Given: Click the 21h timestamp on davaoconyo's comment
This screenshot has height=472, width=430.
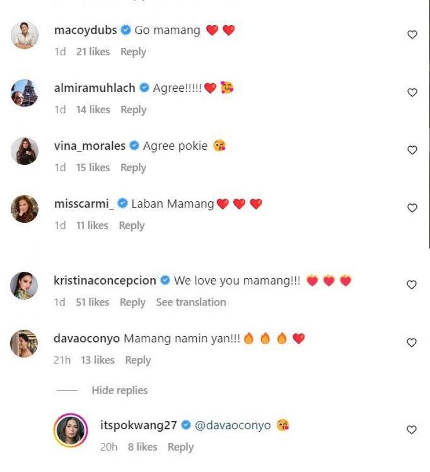Looking at the screenshot, I should (64, 360).
